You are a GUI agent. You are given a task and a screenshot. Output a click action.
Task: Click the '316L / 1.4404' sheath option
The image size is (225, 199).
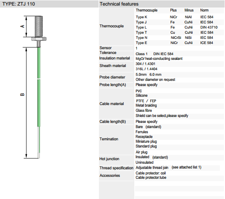(146, 69)
